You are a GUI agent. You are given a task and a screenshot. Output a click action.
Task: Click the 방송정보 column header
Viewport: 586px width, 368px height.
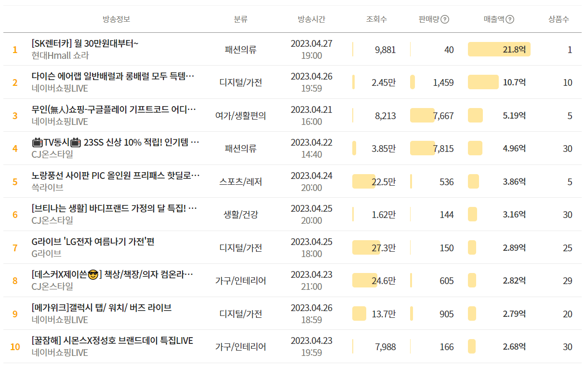(x=116, y=19)
